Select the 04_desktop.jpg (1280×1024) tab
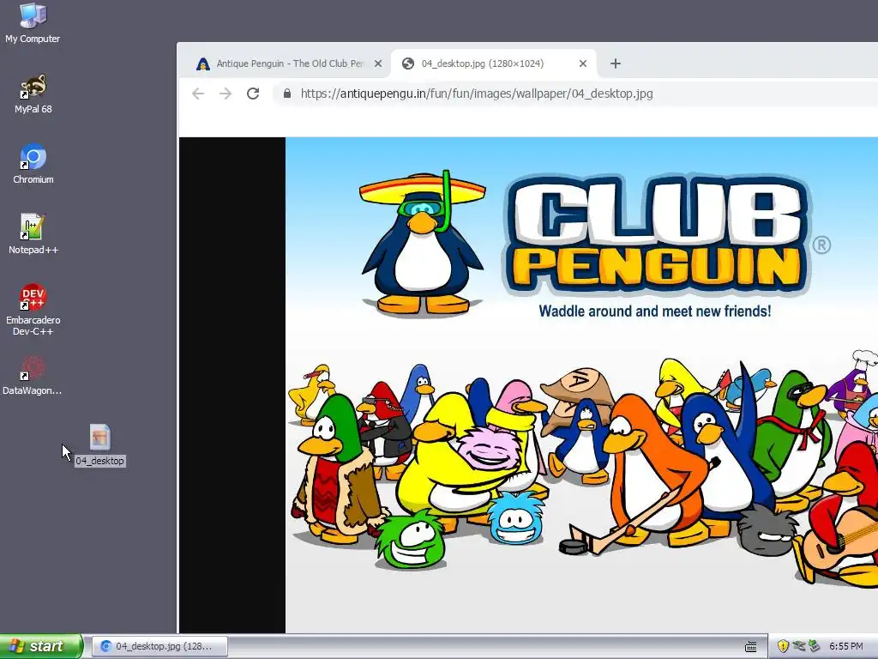The height and width of the screenshot is (659, 878). tap(494, 63)
